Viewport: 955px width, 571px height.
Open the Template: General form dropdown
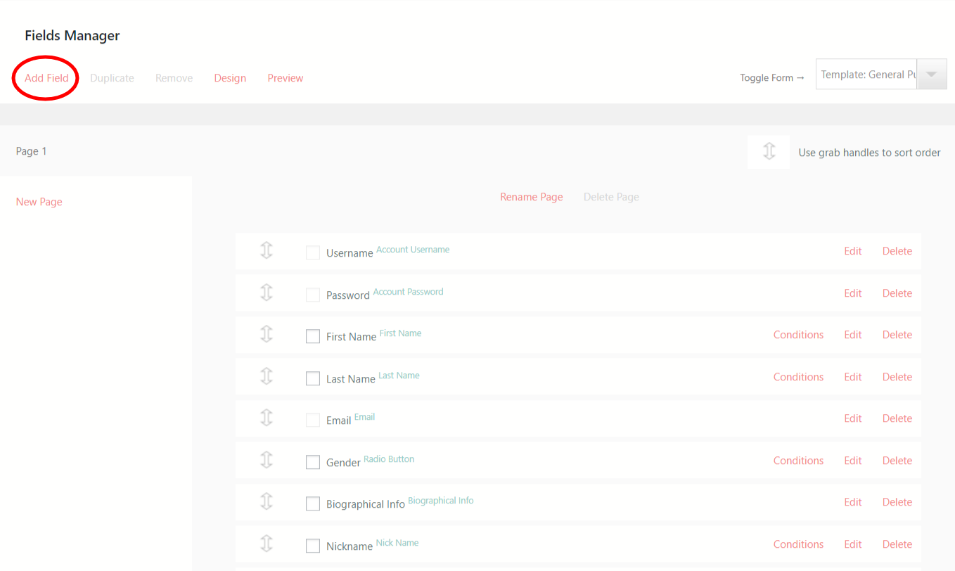866,75
